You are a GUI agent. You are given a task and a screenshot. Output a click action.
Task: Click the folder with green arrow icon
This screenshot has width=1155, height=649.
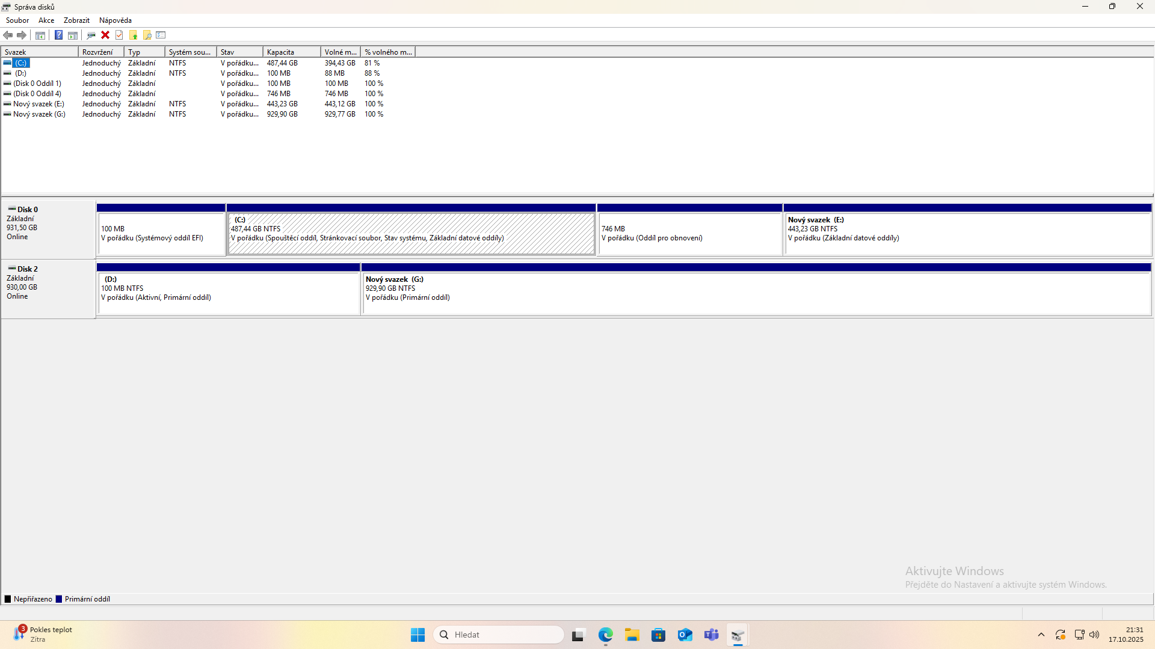coord(133,35)
